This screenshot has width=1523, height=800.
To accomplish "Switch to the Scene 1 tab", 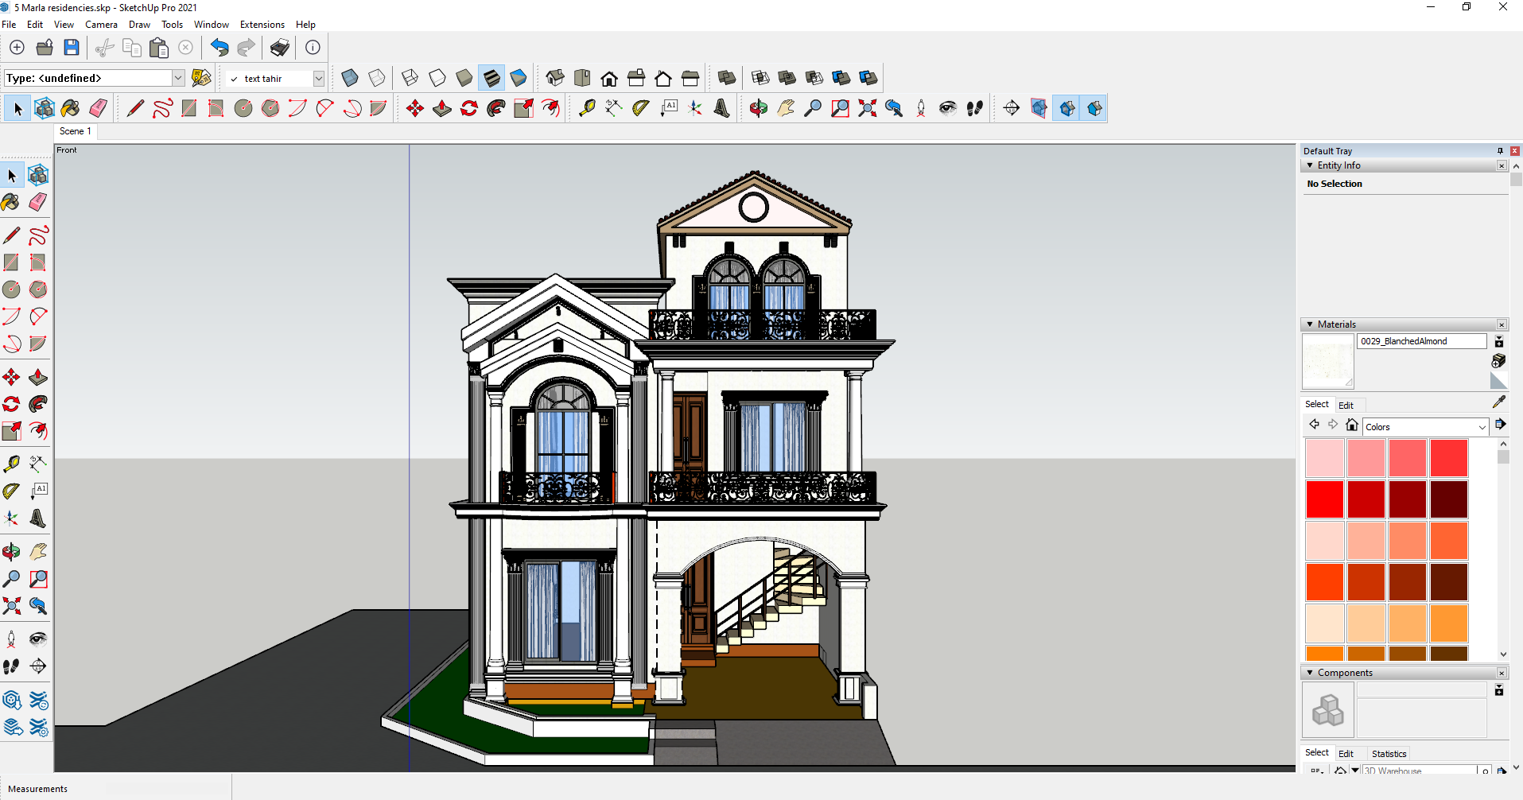I will (76, 131).
